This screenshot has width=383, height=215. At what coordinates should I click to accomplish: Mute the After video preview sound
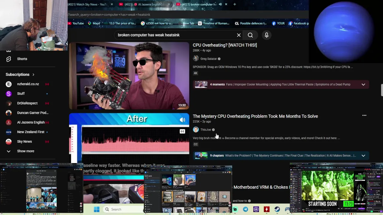pos(182,120)
